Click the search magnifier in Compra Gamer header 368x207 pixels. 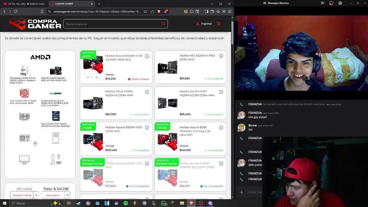pos(163,24)
